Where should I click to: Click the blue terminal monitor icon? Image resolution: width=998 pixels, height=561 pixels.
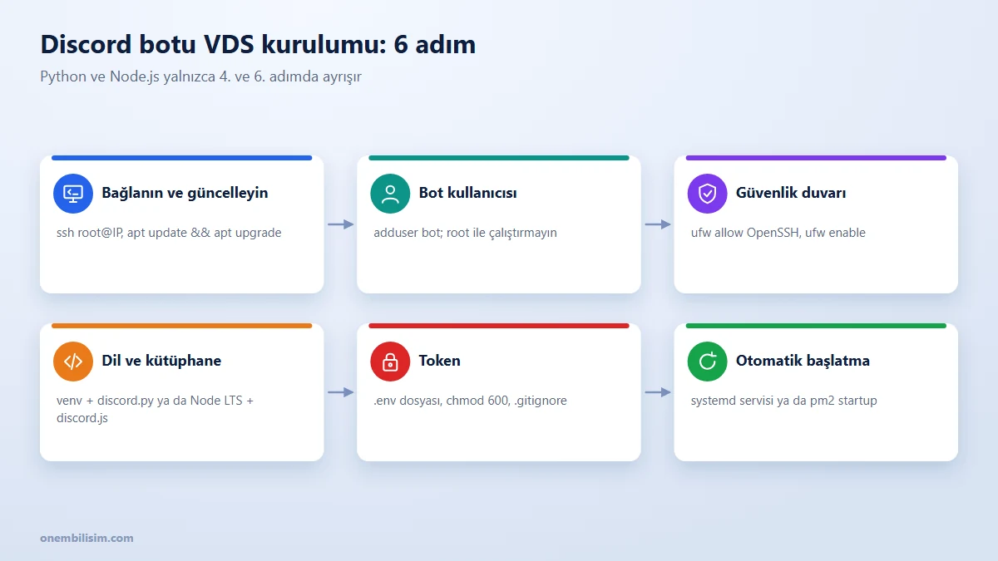[x=73, y=194]
